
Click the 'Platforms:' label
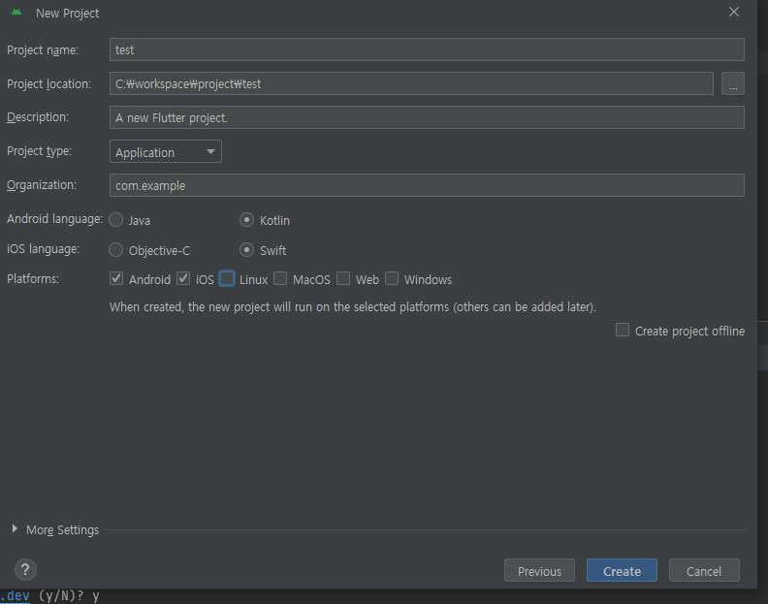tap(33, 278)
